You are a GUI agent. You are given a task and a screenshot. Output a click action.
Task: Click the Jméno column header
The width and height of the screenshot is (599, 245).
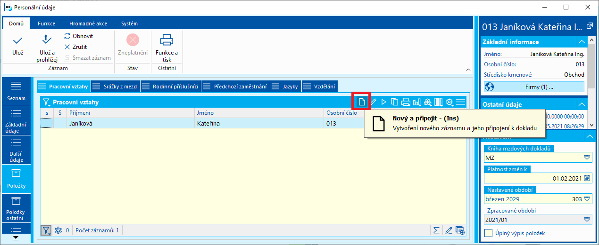pos(258,113)
